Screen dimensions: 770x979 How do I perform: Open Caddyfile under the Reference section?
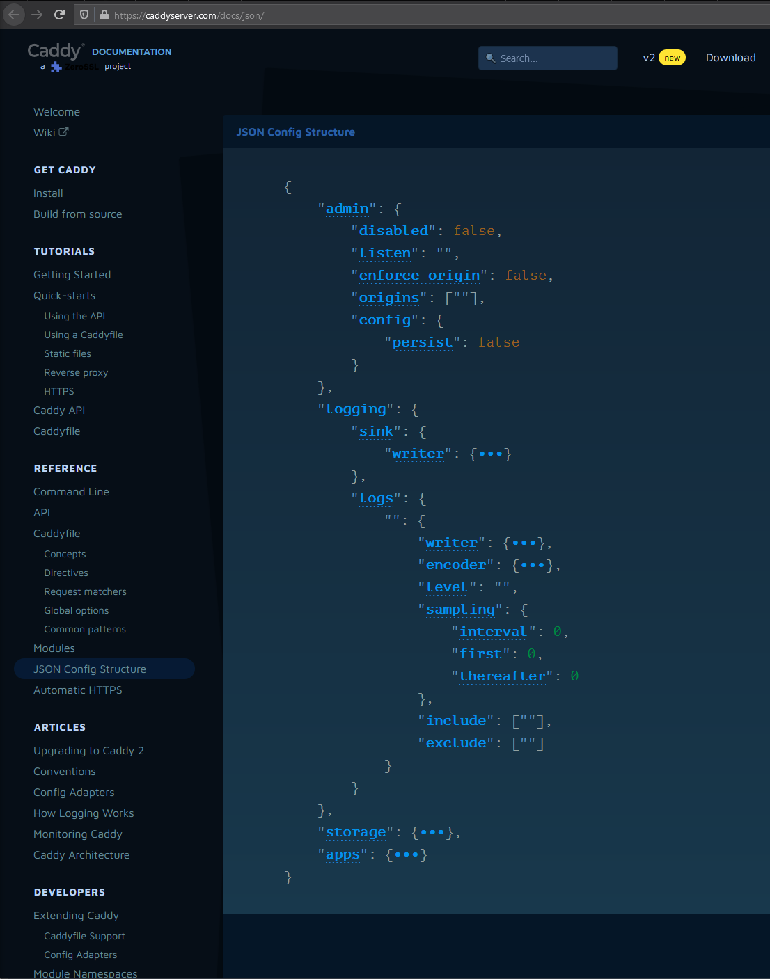tap(56, 533)
